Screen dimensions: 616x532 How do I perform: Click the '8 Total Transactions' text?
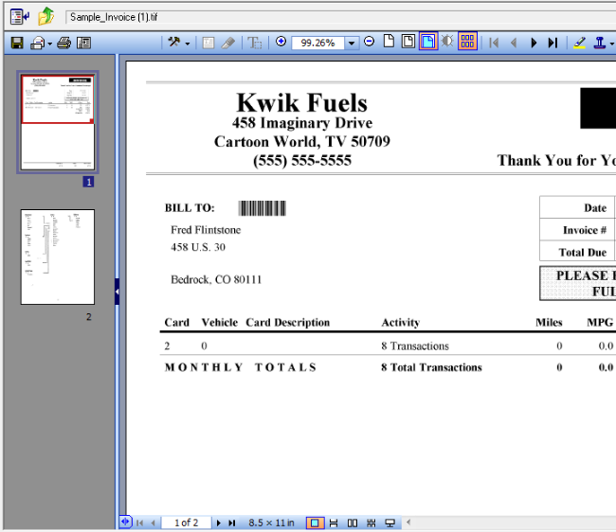pos(431,367)
